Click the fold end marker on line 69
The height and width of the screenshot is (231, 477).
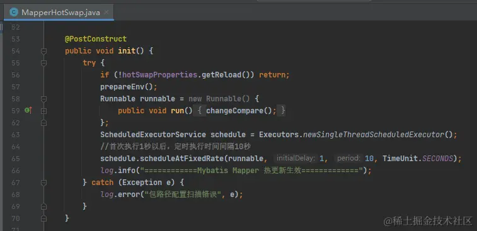point(44,206)
